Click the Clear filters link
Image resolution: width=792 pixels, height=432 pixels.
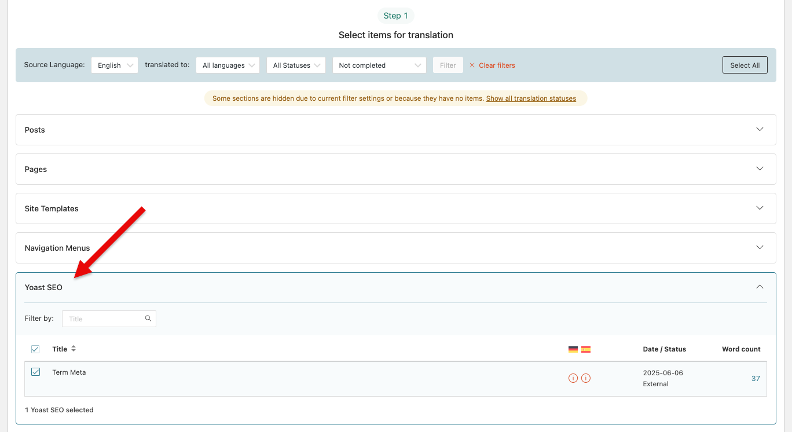(497, 65)
